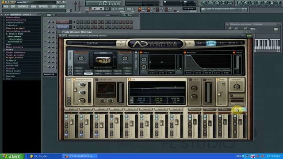Screen dimensions: 283x159
Task: Open the CHANNELS menu
Action: pyautogui.click(x=23, y=6)
